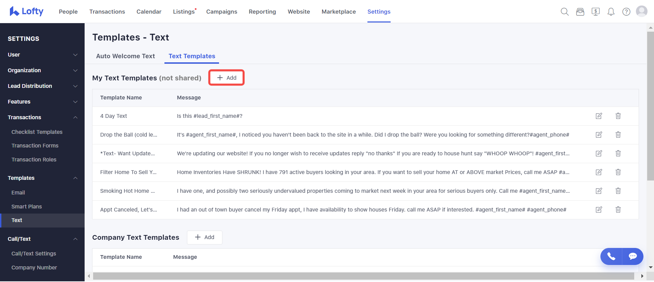Open the floating phone dialer button
The width and height of the screenshot is (654, 282).
611,256
